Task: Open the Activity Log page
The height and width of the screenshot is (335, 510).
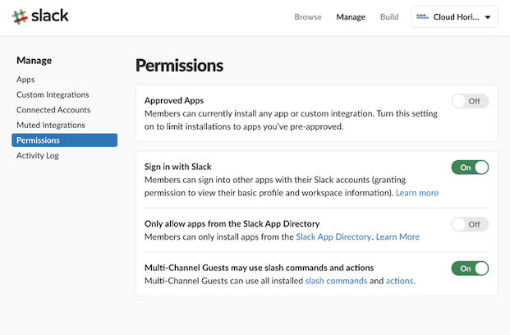Action: [38, 155]
